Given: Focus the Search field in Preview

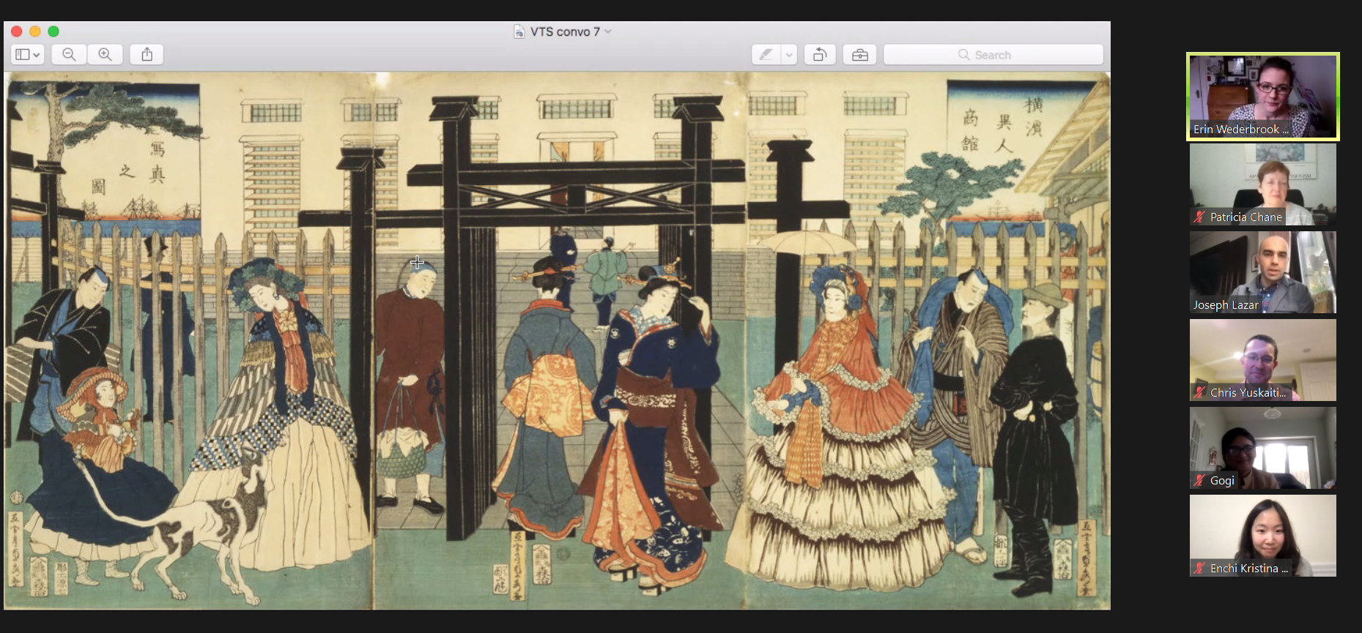Looking at the screenshot, I should 993,54.
